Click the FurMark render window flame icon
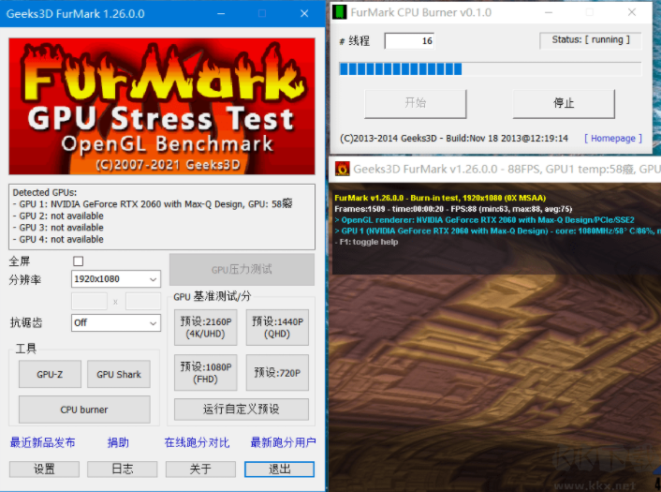This screenshot has height=492, width=661. 342,169
